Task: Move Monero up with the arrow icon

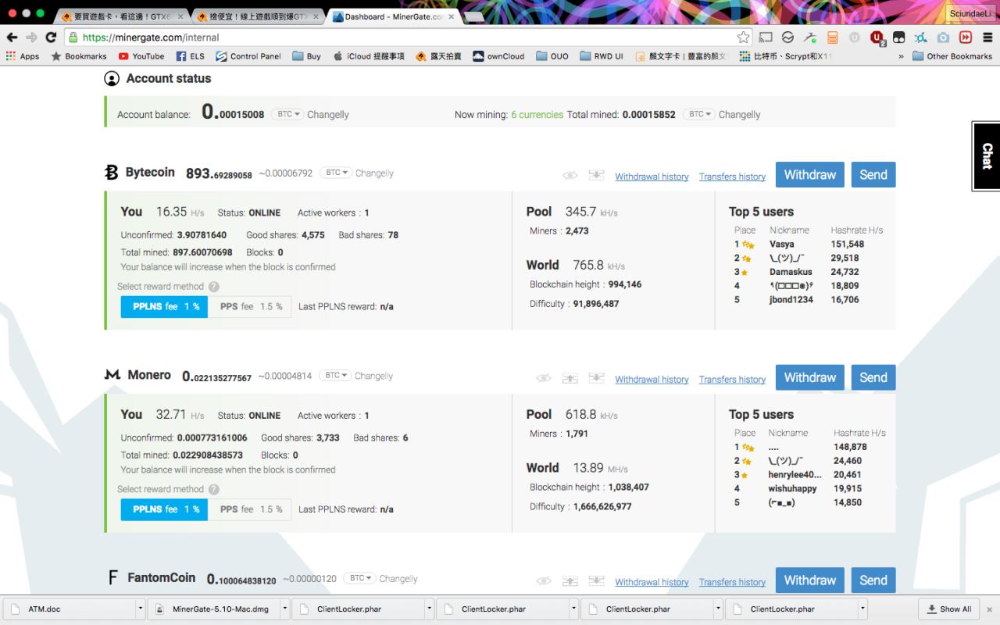Action: [570, 378]
